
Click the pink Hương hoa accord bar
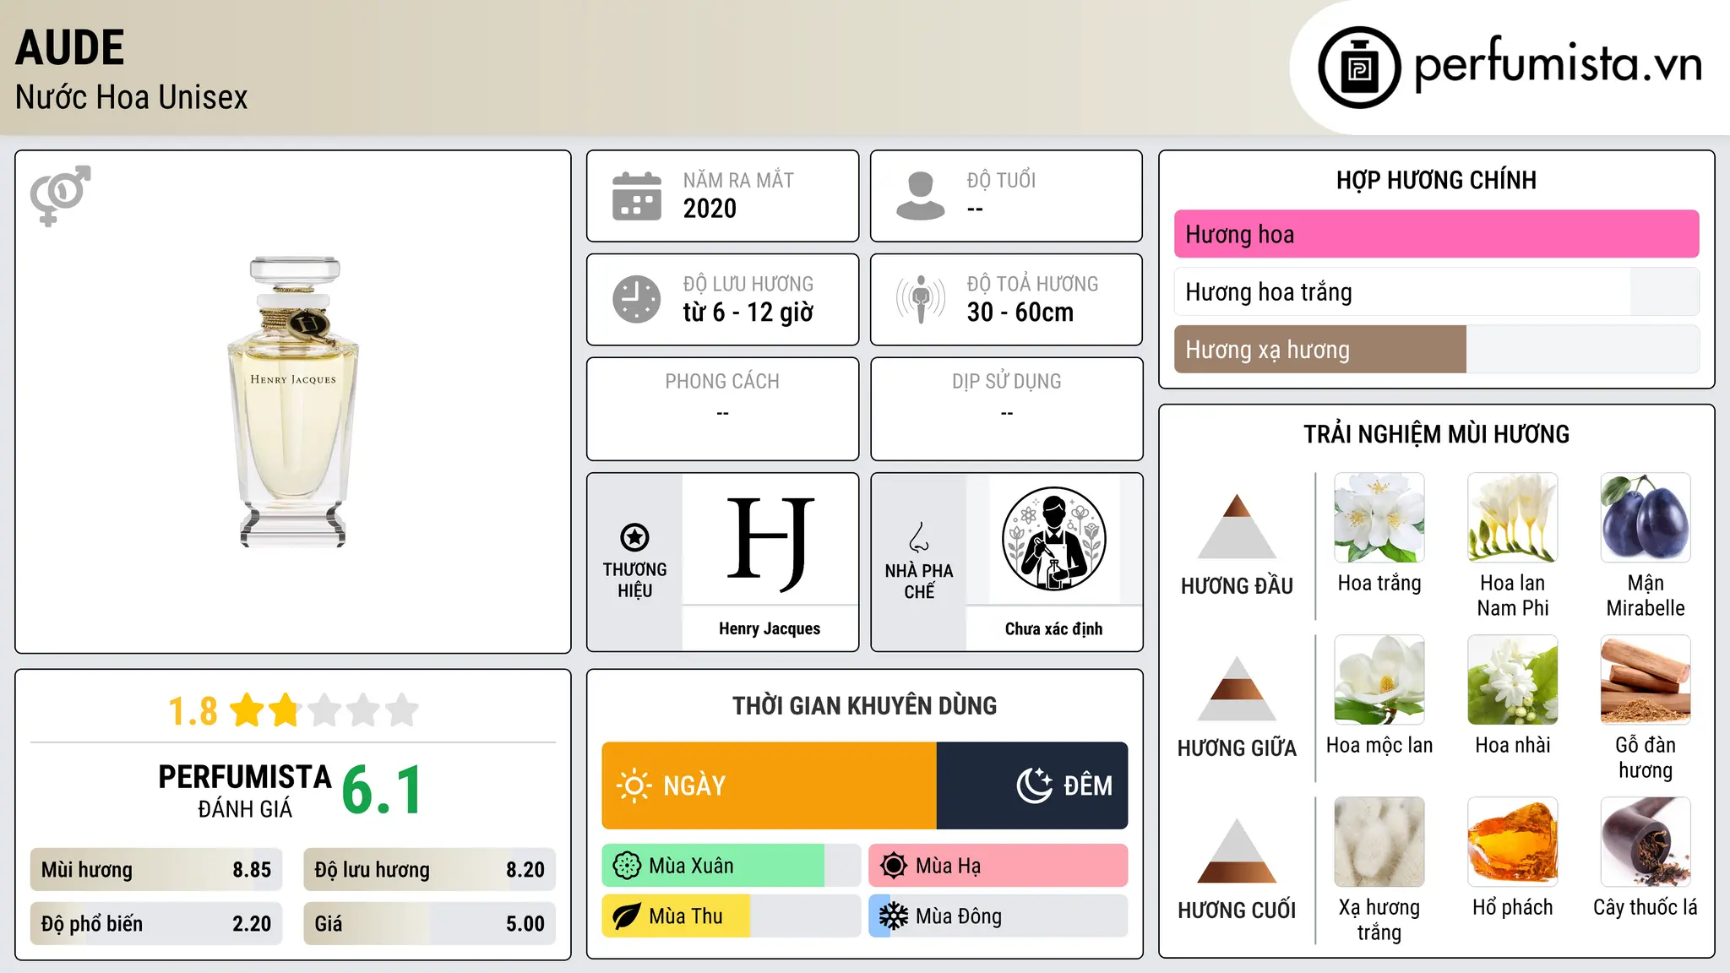pos(1436,234)
